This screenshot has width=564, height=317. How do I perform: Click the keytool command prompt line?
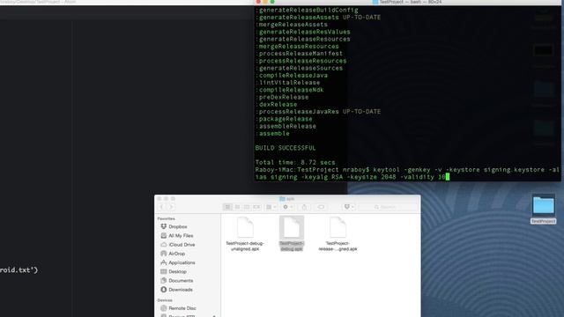[x=407, y=173]
